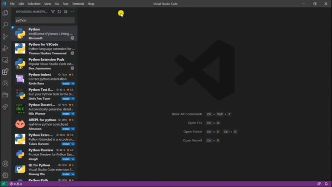Image resolution: width=332 pixels, height=187 pixels.
Task: Open Views and More Actions ellipsis
Action: tap(72, 12)
